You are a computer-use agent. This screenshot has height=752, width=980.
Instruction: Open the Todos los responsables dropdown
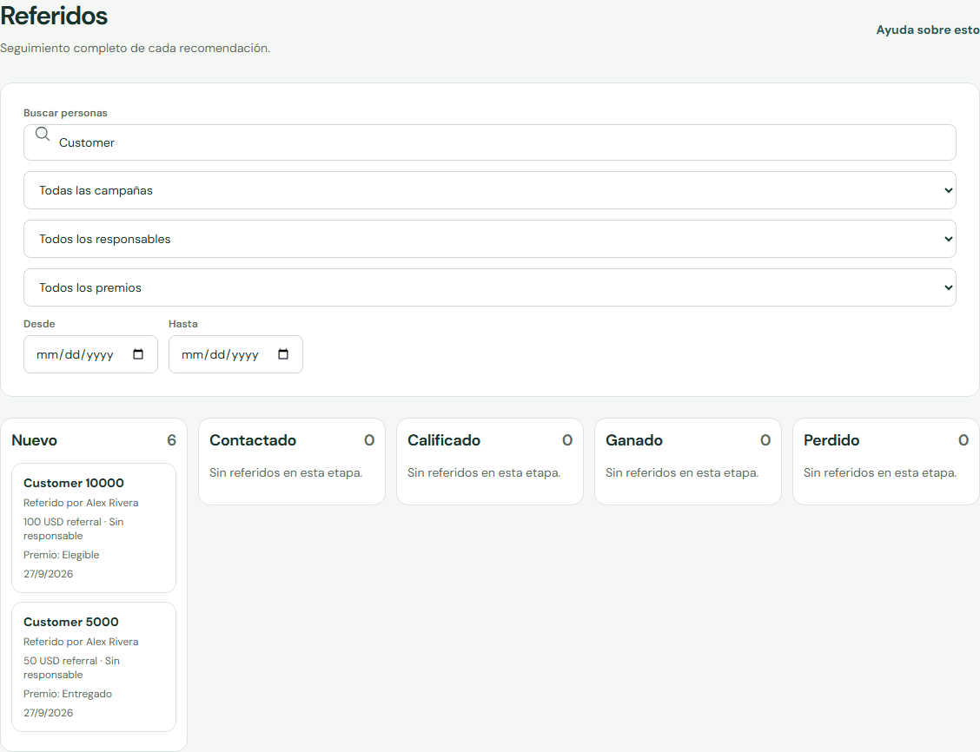click(490, 239)
